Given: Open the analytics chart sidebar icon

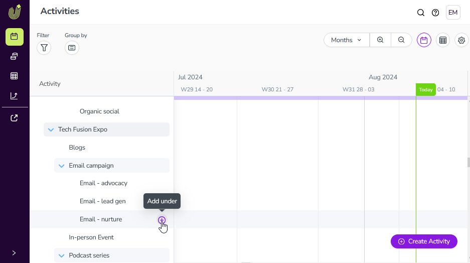Looking at the screenshot, I should point(14,95).
